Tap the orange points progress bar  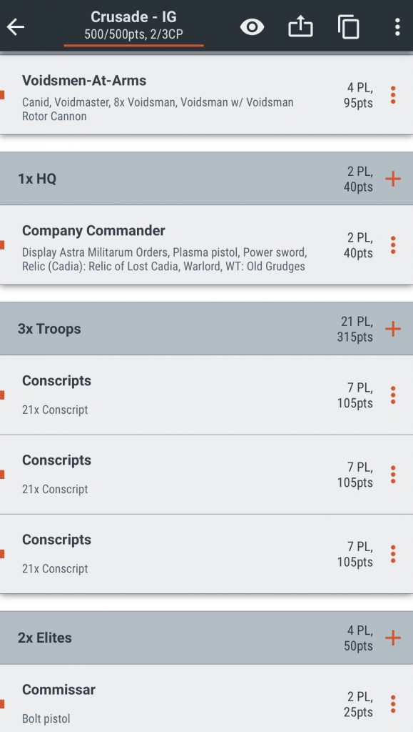[133, 44]
